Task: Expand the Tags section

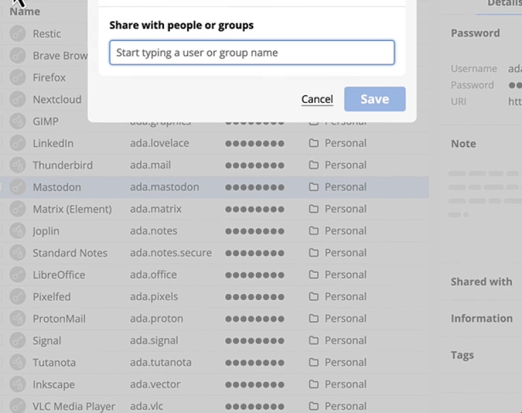Action: pos(462,355)
